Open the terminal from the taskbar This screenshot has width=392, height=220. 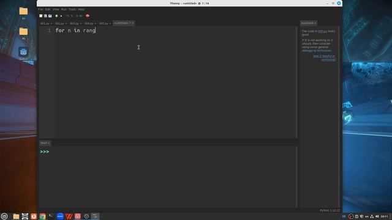[51, 216]
